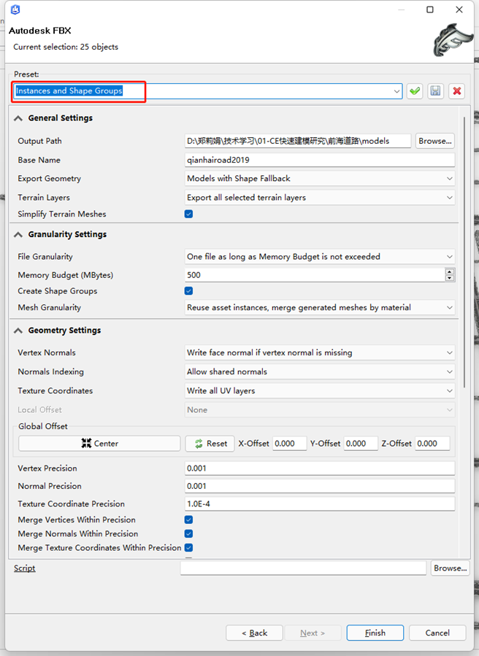Viewport: 479px width, 656px height.
Task: Delete preset with red X icon
Action: (457, 90)
